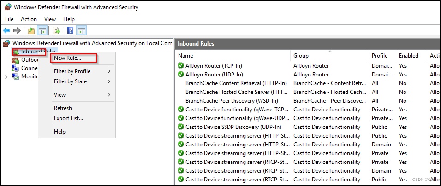This screenshot has width=441, height=186.
Task: Click the firewall root node icon in tree
Action: pyautogui.click(x=7, y=43)
